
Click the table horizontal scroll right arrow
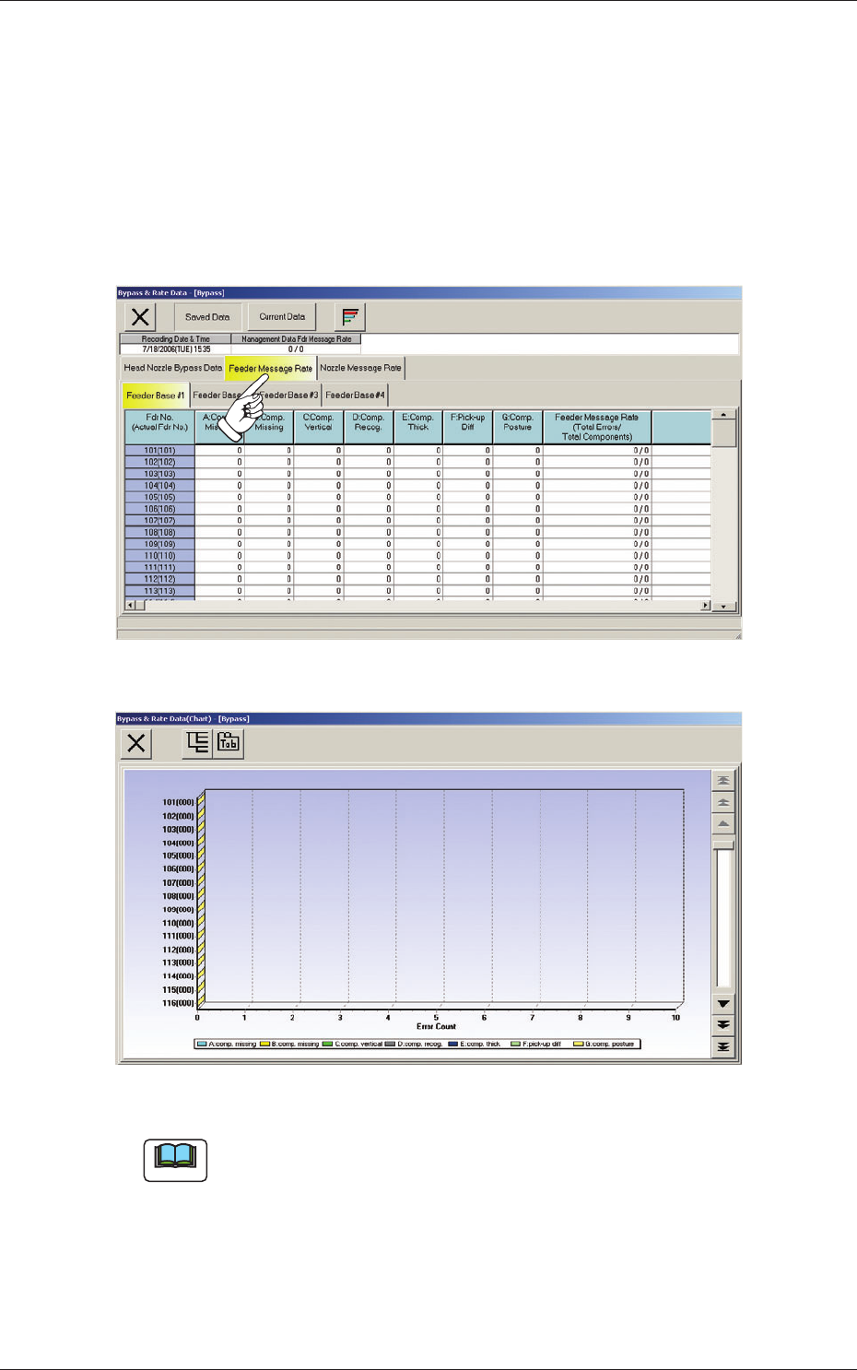point(706,606)
